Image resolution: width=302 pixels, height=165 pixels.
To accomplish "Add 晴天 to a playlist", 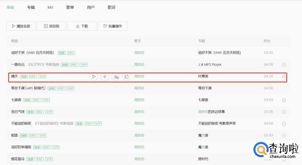I will tap(105, 76).
